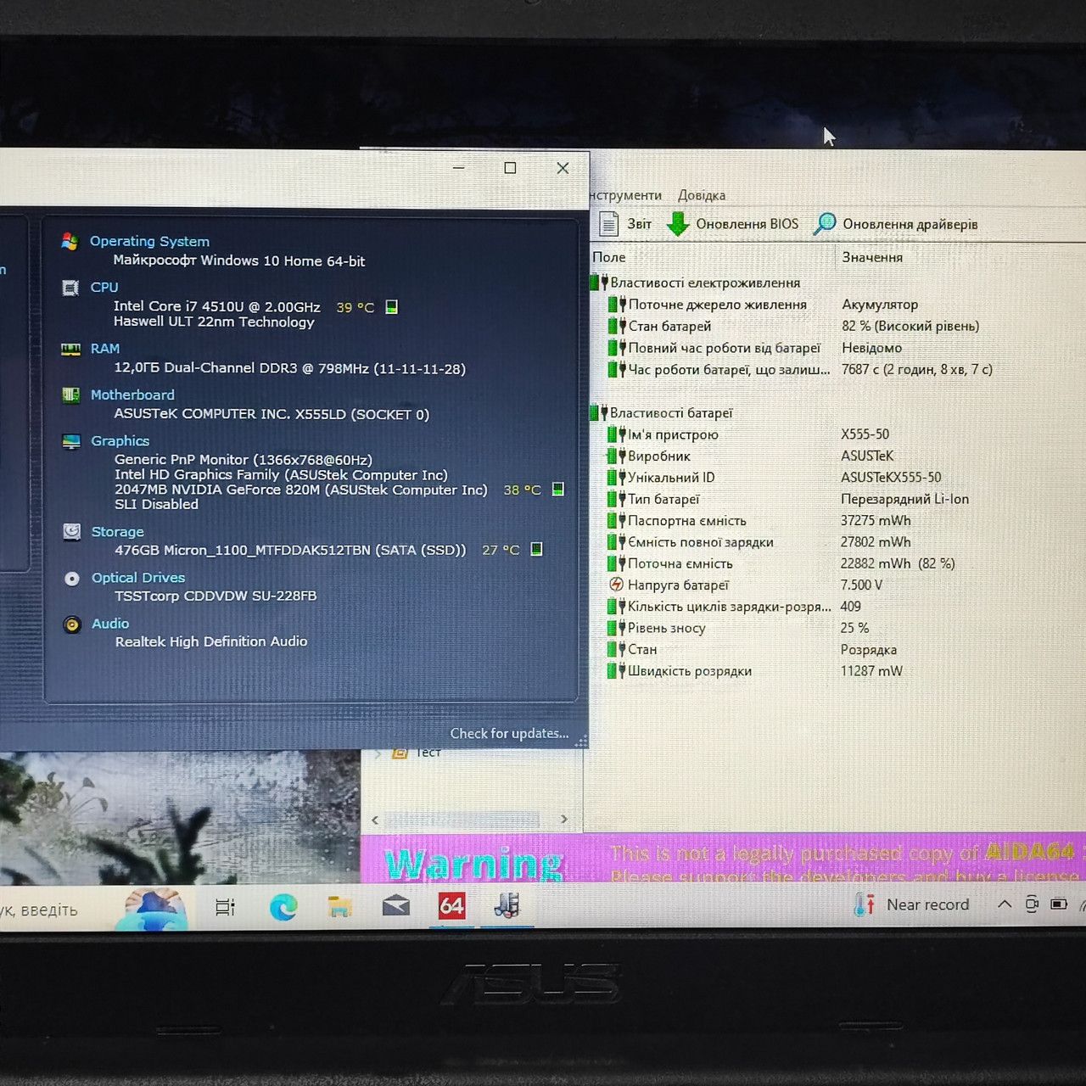This screenshot has width=1086, height=1086.
Task: Click the CPU temperature indicator next to 39 °C
Action: pos(391,307)
